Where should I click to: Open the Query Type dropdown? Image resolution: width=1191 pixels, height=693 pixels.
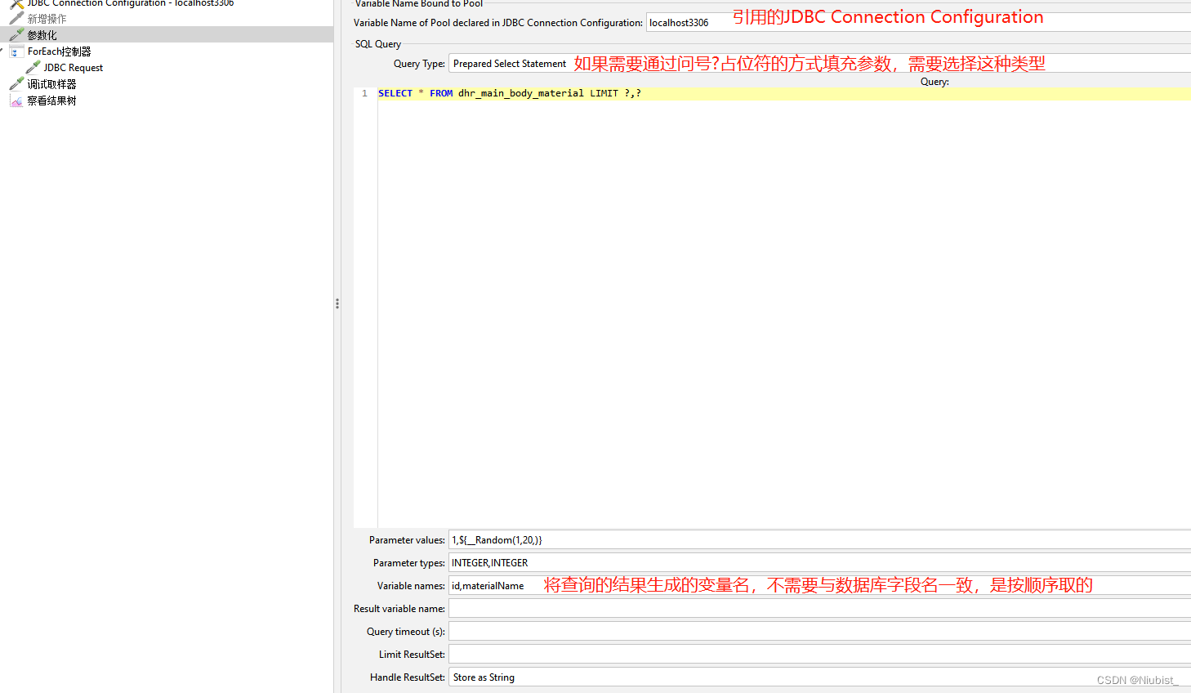(819, 64)
